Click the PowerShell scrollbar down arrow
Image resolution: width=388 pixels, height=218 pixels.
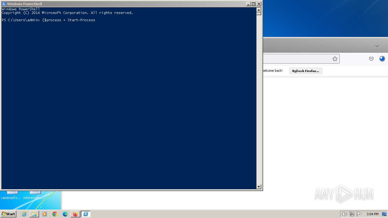259,187
